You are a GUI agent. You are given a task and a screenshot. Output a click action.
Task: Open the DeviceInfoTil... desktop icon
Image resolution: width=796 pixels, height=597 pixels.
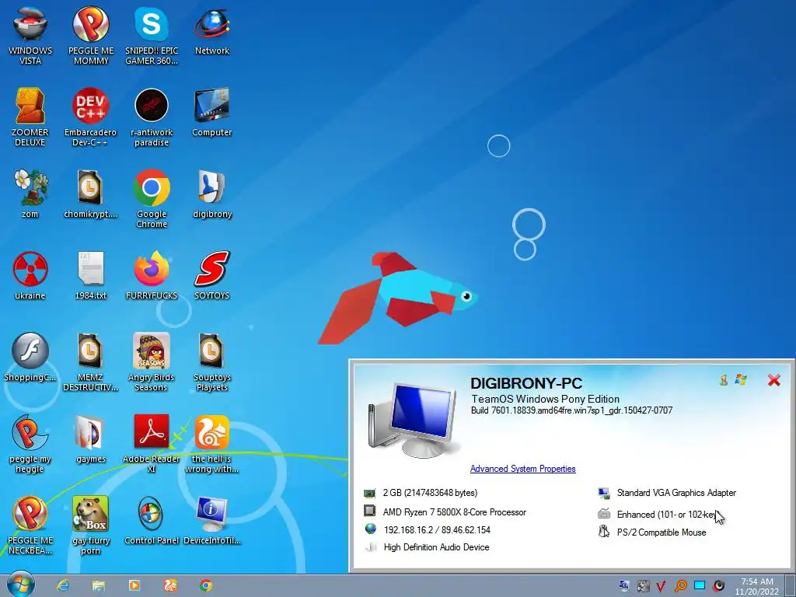(212, 520)
